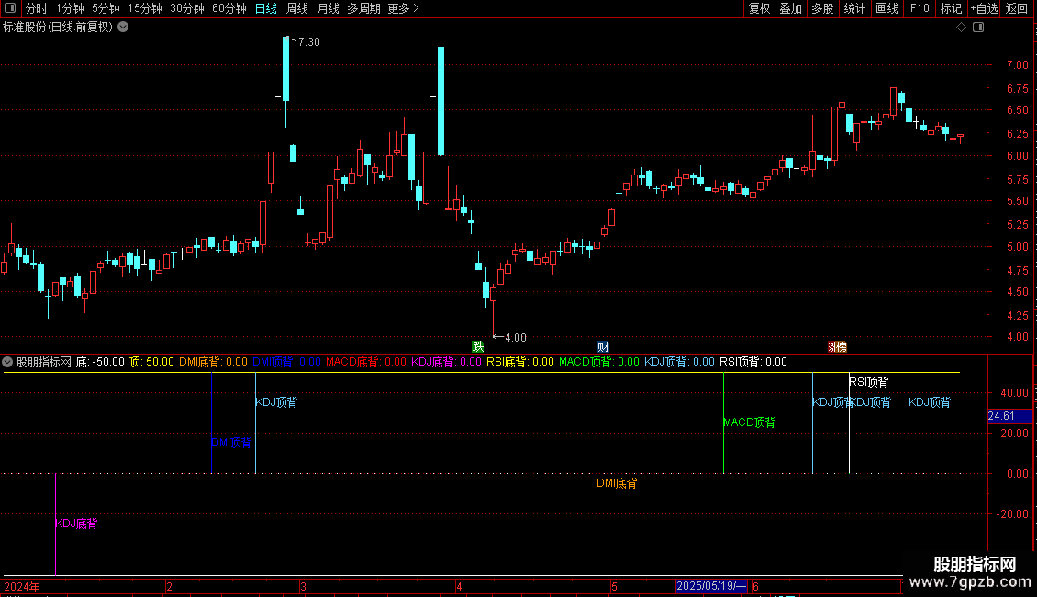The image size is (1037, 597).
Task: Open 多周期 multi-period view
Action: (x=363, y=8)
